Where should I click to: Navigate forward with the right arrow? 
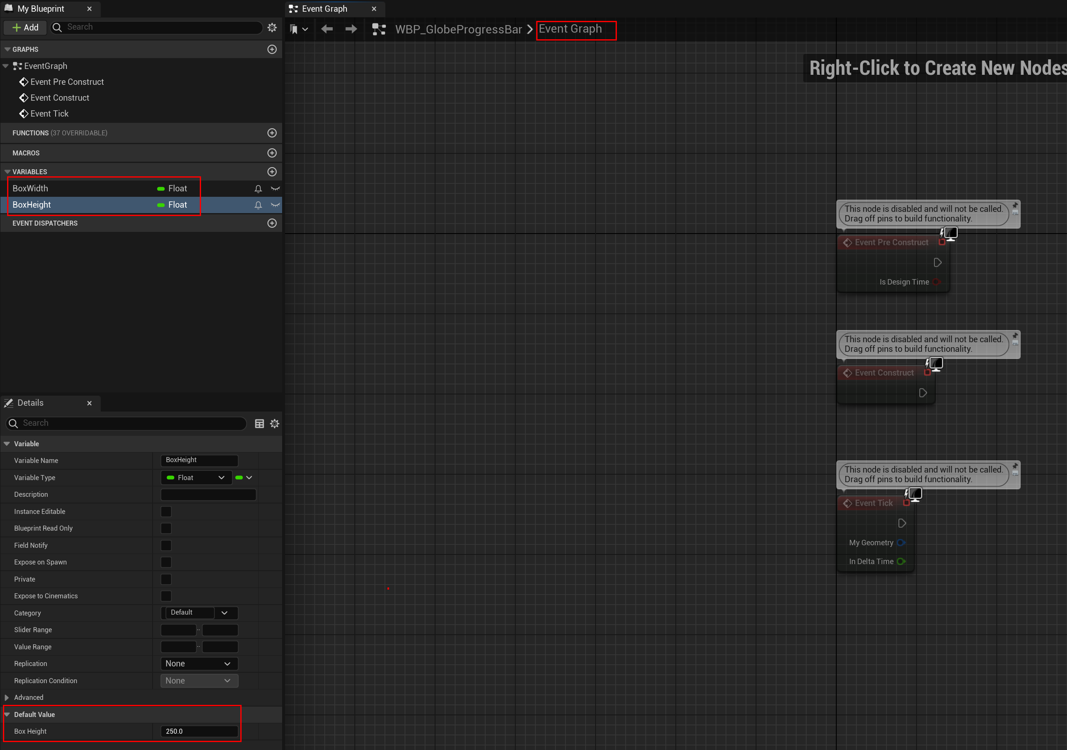click(x=351, y=29)
